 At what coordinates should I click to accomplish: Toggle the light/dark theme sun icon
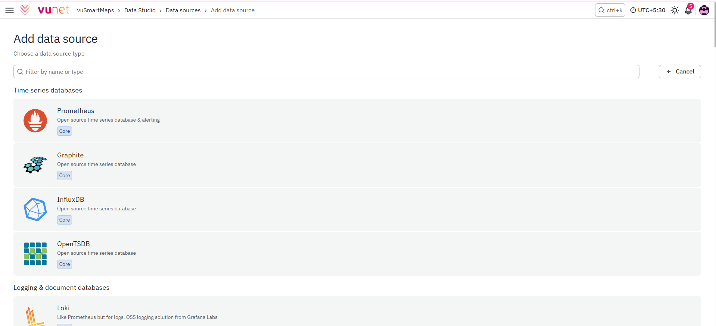pyautogui.click(x=675, y=10)
